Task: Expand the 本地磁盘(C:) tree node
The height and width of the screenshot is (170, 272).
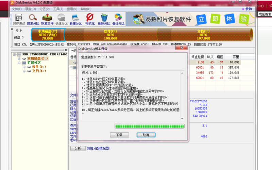Action: tap(19, 58)
